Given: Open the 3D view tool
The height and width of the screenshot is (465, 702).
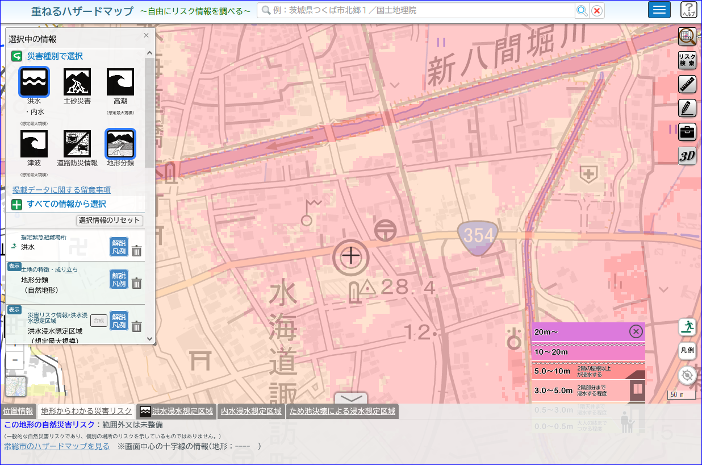Looking at the screenshot, I should [x=687, y=156].
